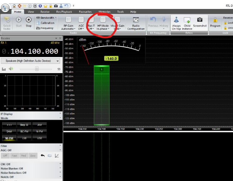The width and height of the screenshot is (233, 181).
Task: Open Radio Configuration
Action: (x=136, y=23)
